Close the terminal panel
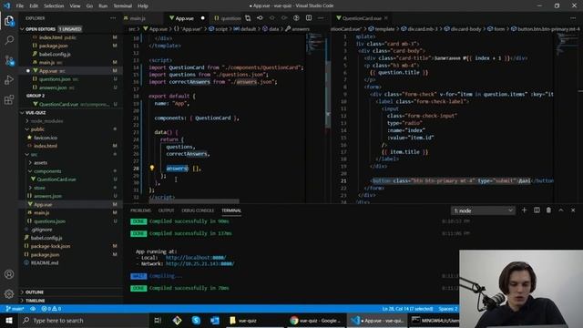The width and height of the screenshot is (583, 328). tap(573, 210)
